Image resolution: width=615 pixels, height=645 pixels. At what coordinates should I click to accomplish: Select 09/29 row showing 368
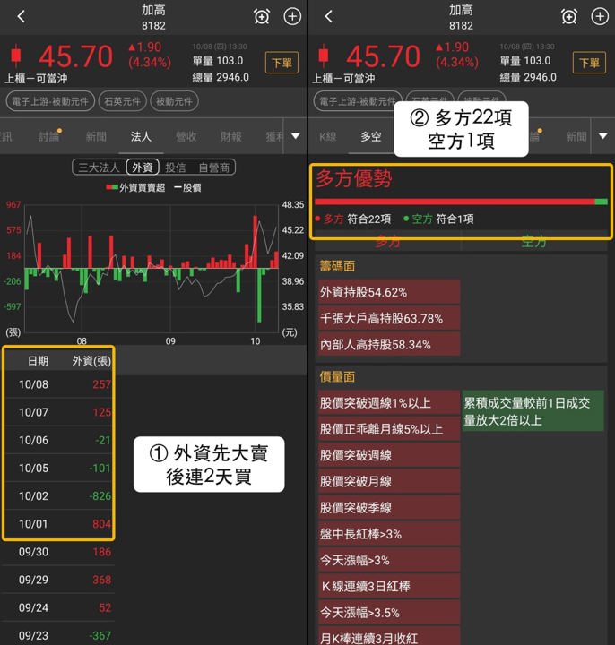coord(58,580)
